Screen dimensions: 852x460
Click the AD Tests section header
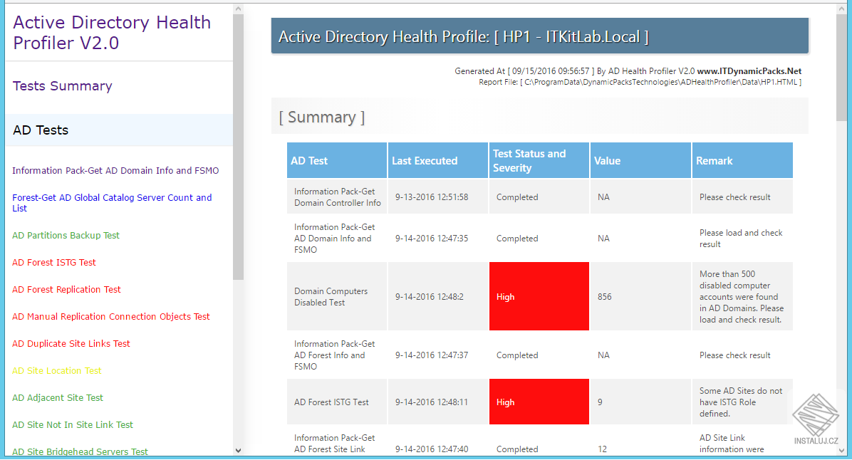(x=119, y=130)
